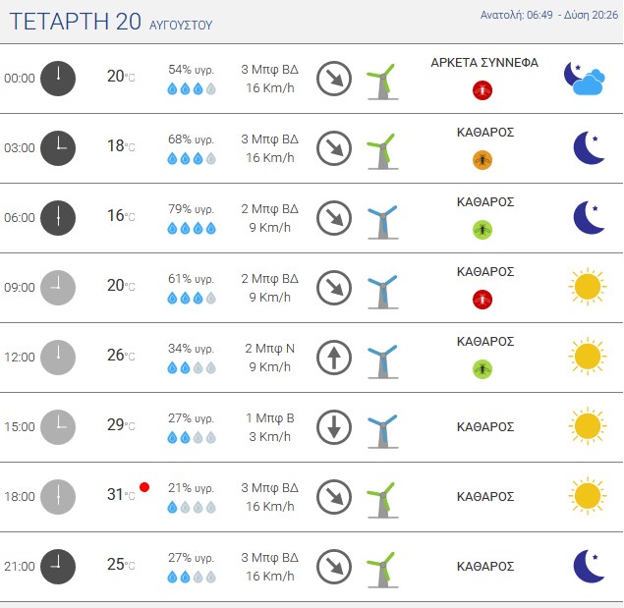Click the ΤΕΤΑΡΤΗ 20 date heading
Image resolution: width=624 pixels, height=608 pixels.
click(76, 22)
